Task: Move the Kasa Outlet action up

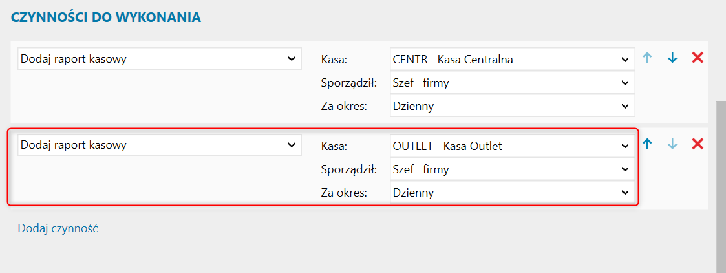Action: click(x=647, y=144)
